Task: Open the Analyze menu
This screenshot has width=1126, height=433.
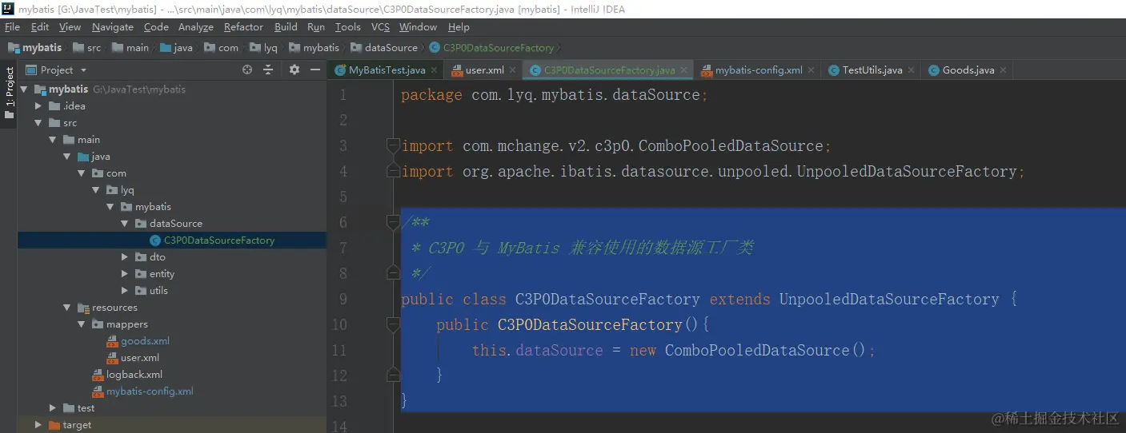Action: pyautogui.click(x=196, y=27)
